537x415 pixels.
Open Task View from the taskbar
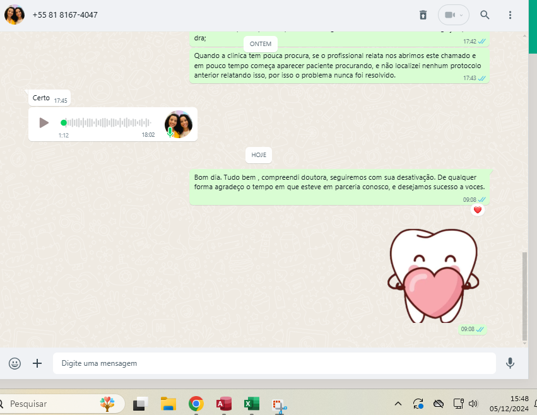tap(141, 404)
